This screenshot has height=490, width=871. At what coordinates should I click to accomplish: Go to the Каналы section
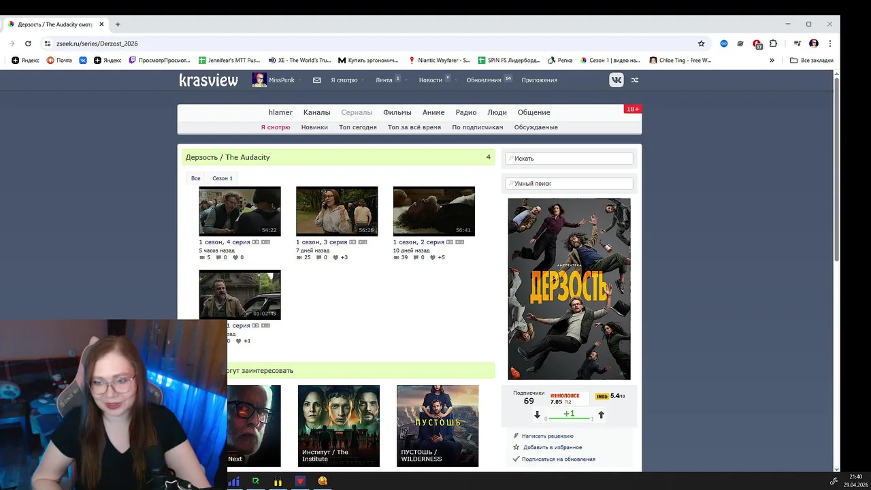(x=316, y=112)
